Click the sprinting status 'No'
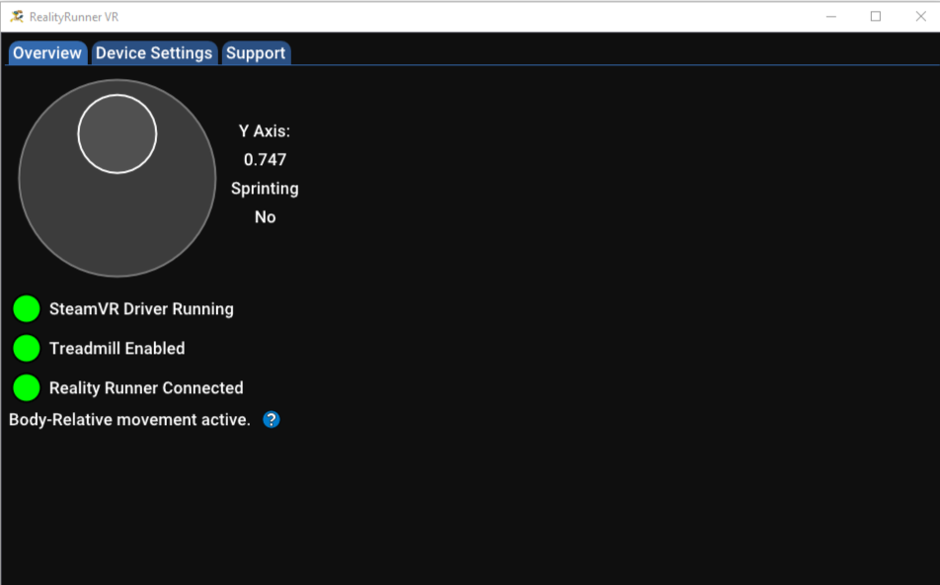Viewport: 940px width, 585px height. pos(265,217)
